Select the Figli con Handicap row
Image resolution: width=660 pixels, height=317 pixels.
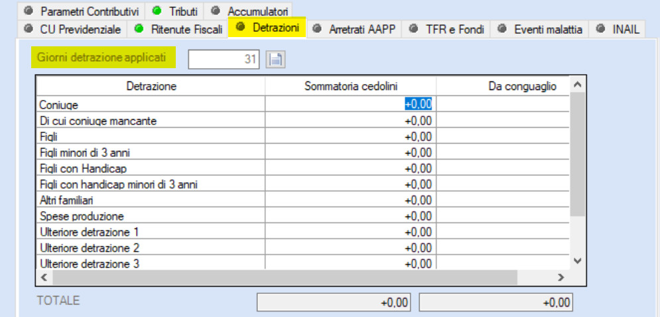(x=302, y=168)
